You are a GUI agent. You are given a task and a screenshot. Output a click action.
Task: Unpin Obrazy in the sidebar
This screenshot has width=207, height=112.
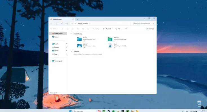(66, 51)
